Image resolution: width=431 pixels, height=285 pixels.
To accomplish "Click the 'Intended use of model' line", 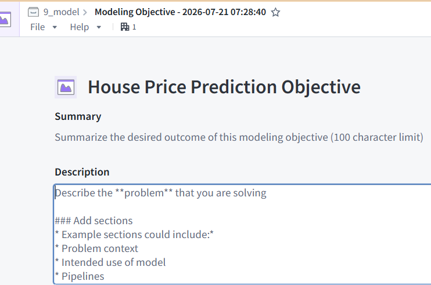I will coord(110,262).
